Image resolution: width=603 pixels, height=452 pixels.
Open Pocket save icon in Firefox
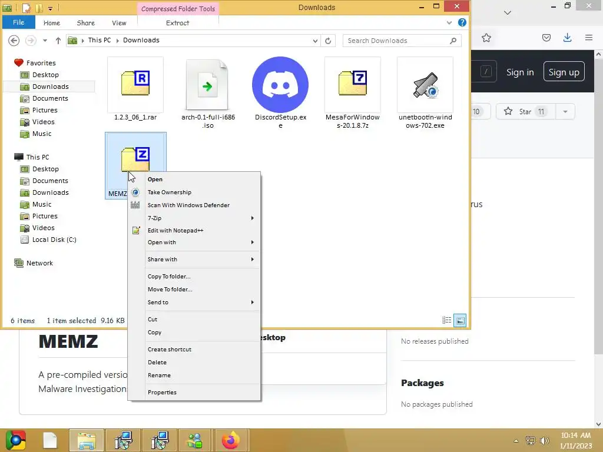tap(546, 38)
